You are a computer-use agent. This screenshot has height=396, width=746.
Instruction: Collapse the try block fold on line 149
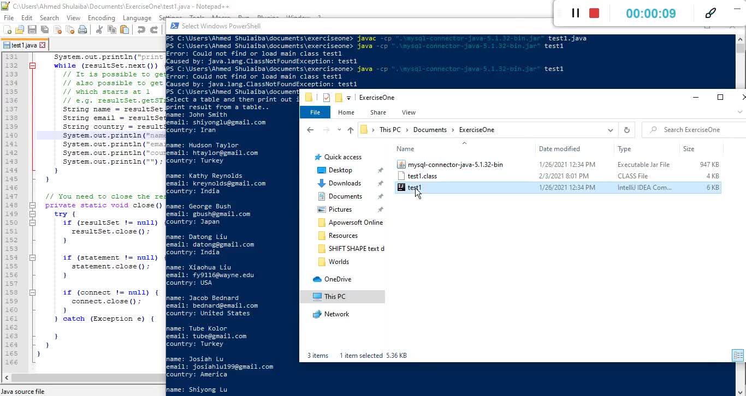click(x=32, y=214)
